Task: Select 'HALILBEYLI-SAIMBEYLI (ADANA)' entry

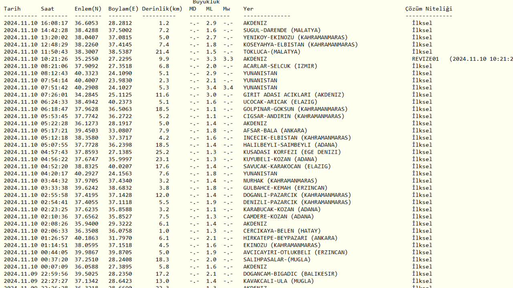Action: point(290,145)
